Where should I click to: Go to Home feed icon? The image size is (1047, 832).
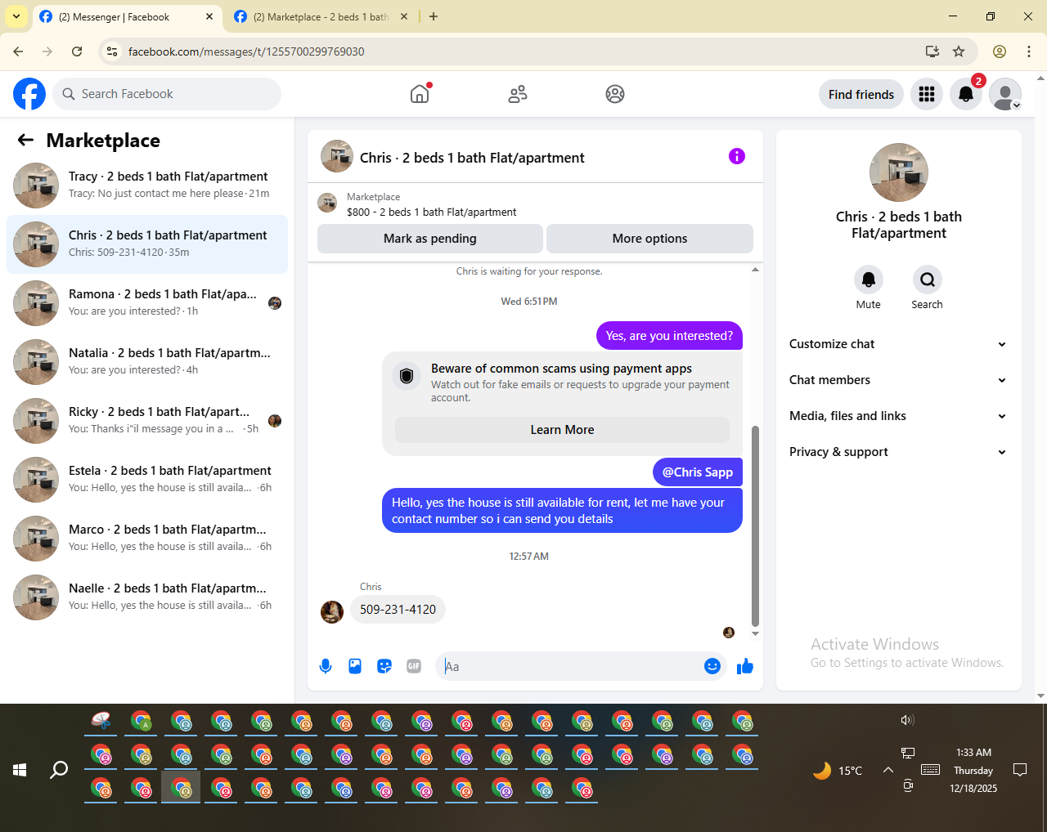[420, 94]
